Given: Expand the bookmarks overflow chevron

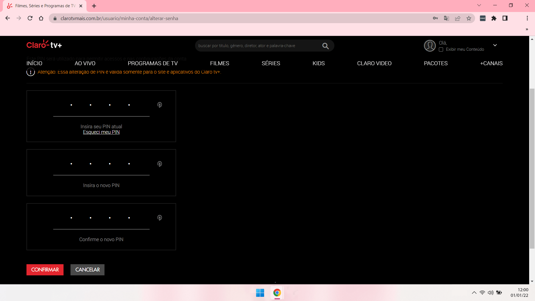Looking at the screenshot, I should 527,29.
